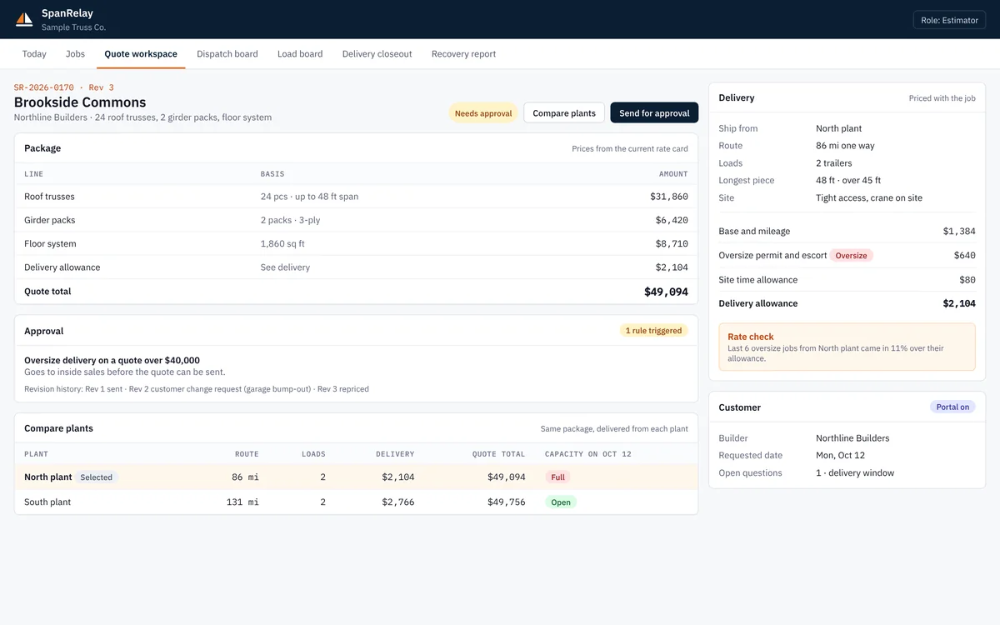
Task: Click the Oversize delivery over $40,000 rule
Action: (x=112, y=361)
